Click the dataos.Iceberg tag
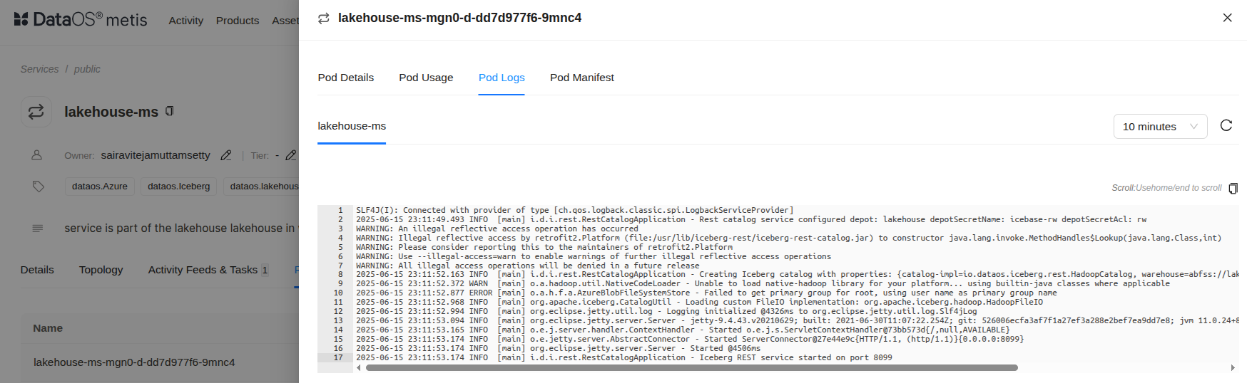 point(178,187)
